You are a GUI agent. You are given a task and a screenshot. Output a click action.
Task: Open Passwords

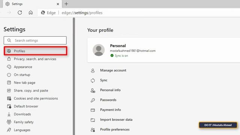coord(108,100)
